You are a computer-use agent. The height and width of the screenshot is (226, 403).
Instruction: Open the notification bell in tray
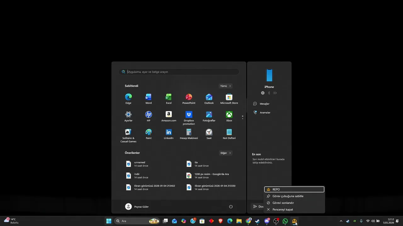coord(397,221)
